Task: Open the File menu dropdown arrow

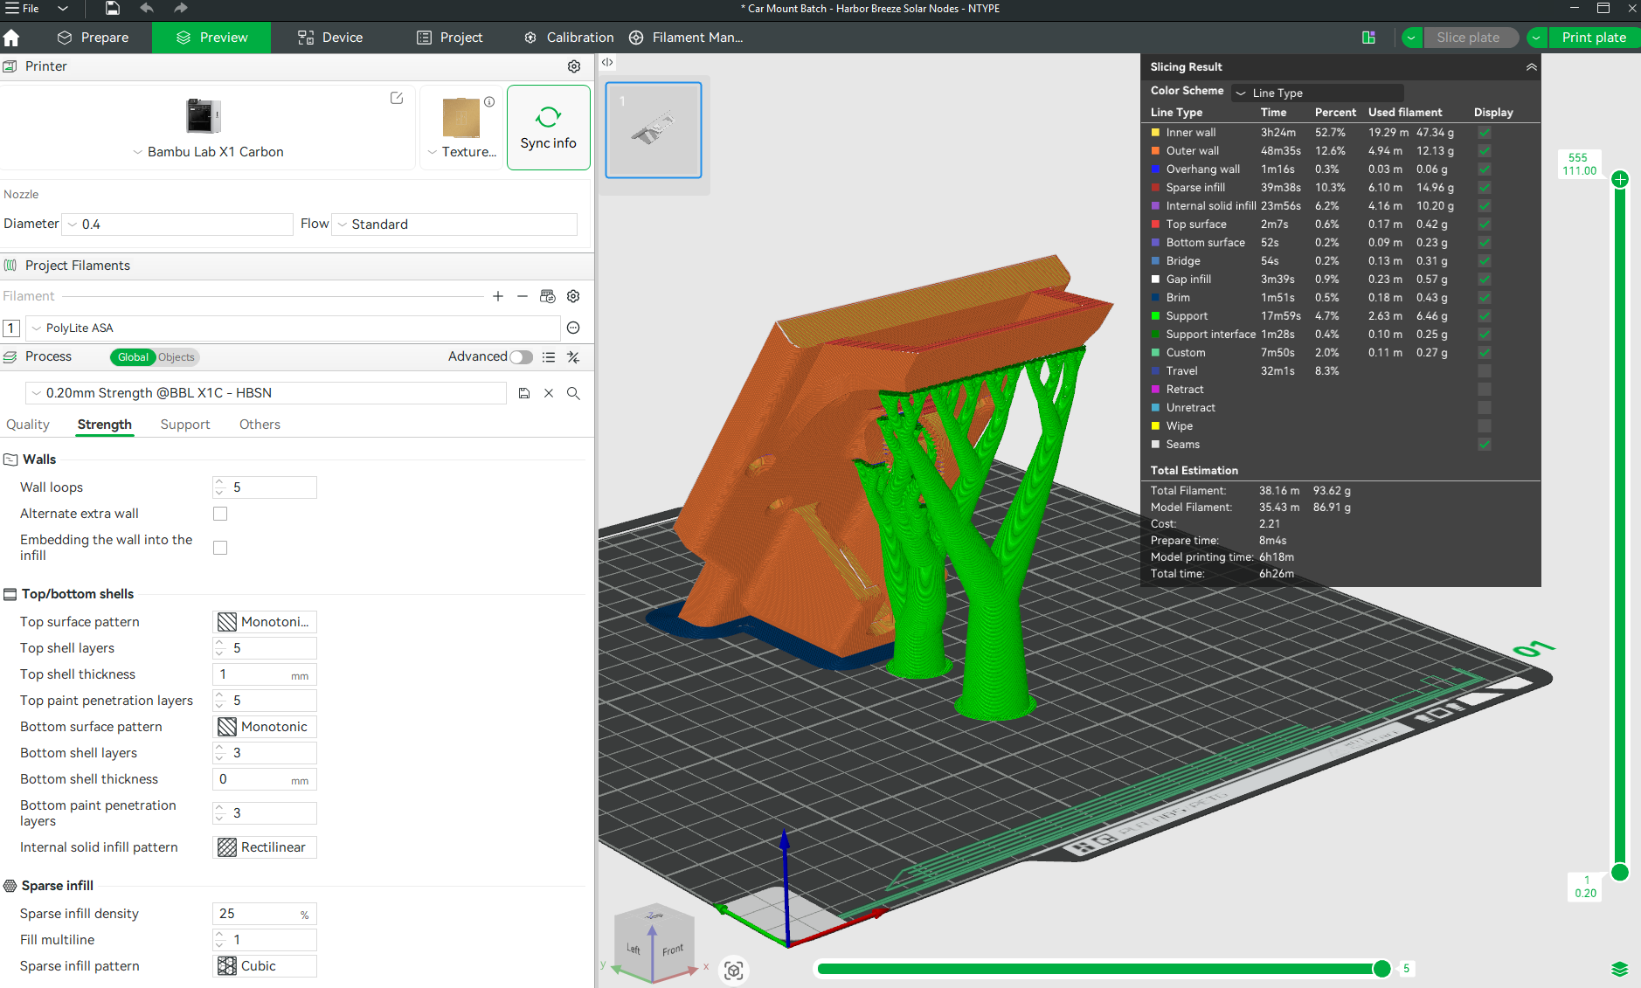Action: [63, 9]
